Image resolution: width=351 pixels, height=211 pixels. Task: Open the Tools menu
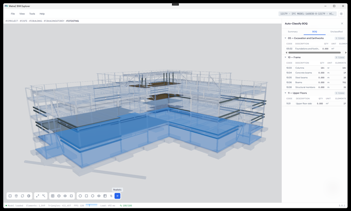pyautogui.click(x=32, y=14)
